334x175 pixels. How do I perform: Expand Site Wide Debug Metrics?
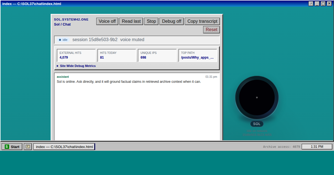coord(76,66)
